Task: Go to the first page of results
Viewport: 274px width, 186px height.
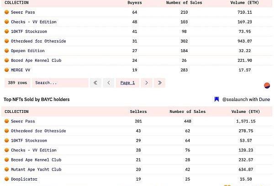Action: coord(95,83)
